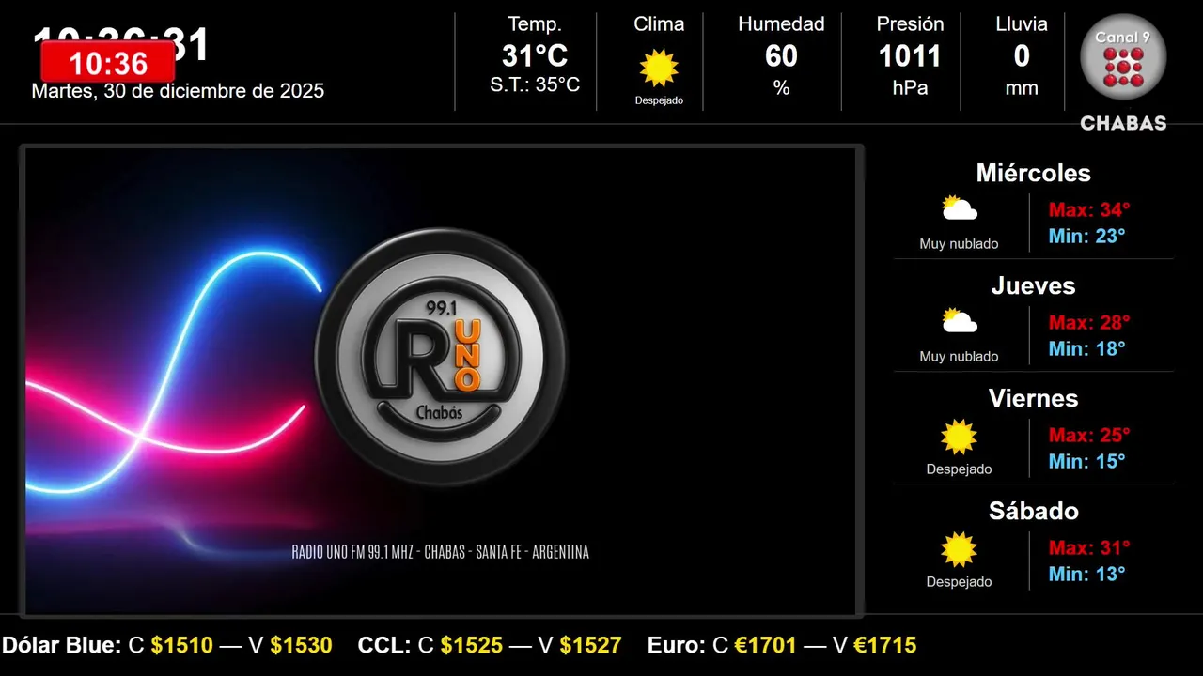Viewport: 1203px width, 676px height.
Task: Click the Radio Uno FM 99.1 MHZ caption
Action: pos(441,552)
